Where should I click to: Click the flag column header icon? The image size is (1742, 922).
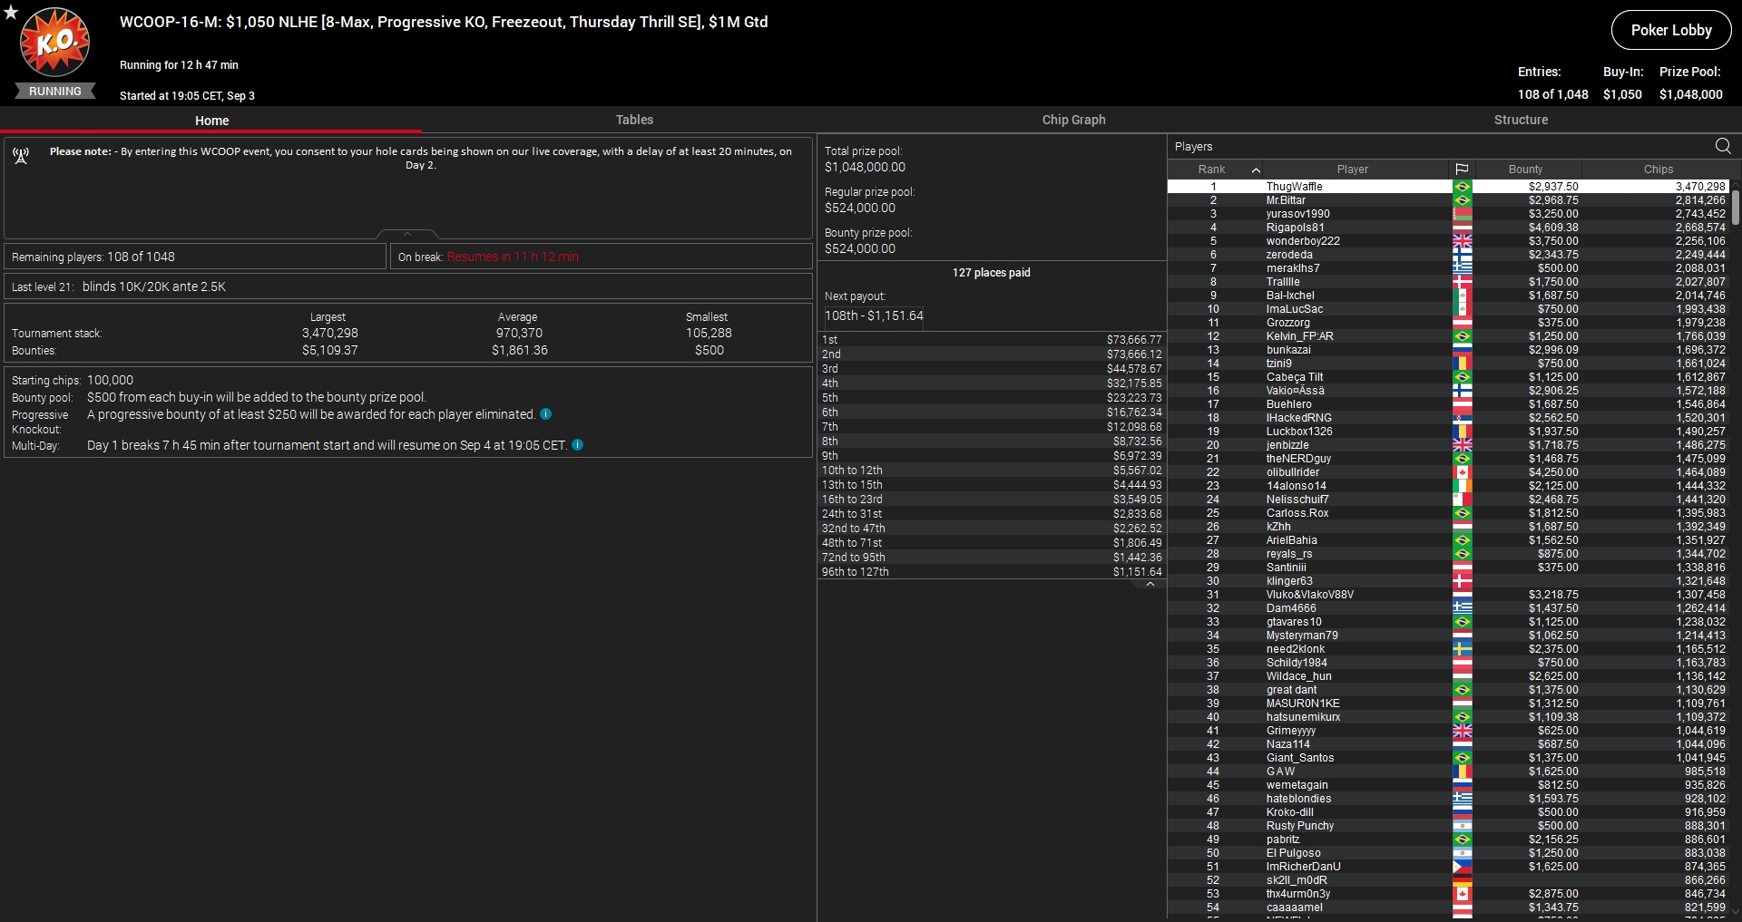click(1462, 170)
